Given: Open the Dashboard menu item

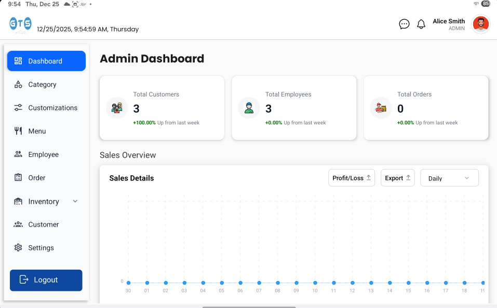Looking at the screenshot, I should point(46,61).
